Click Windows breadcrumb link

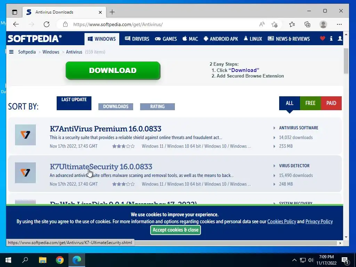51,52
